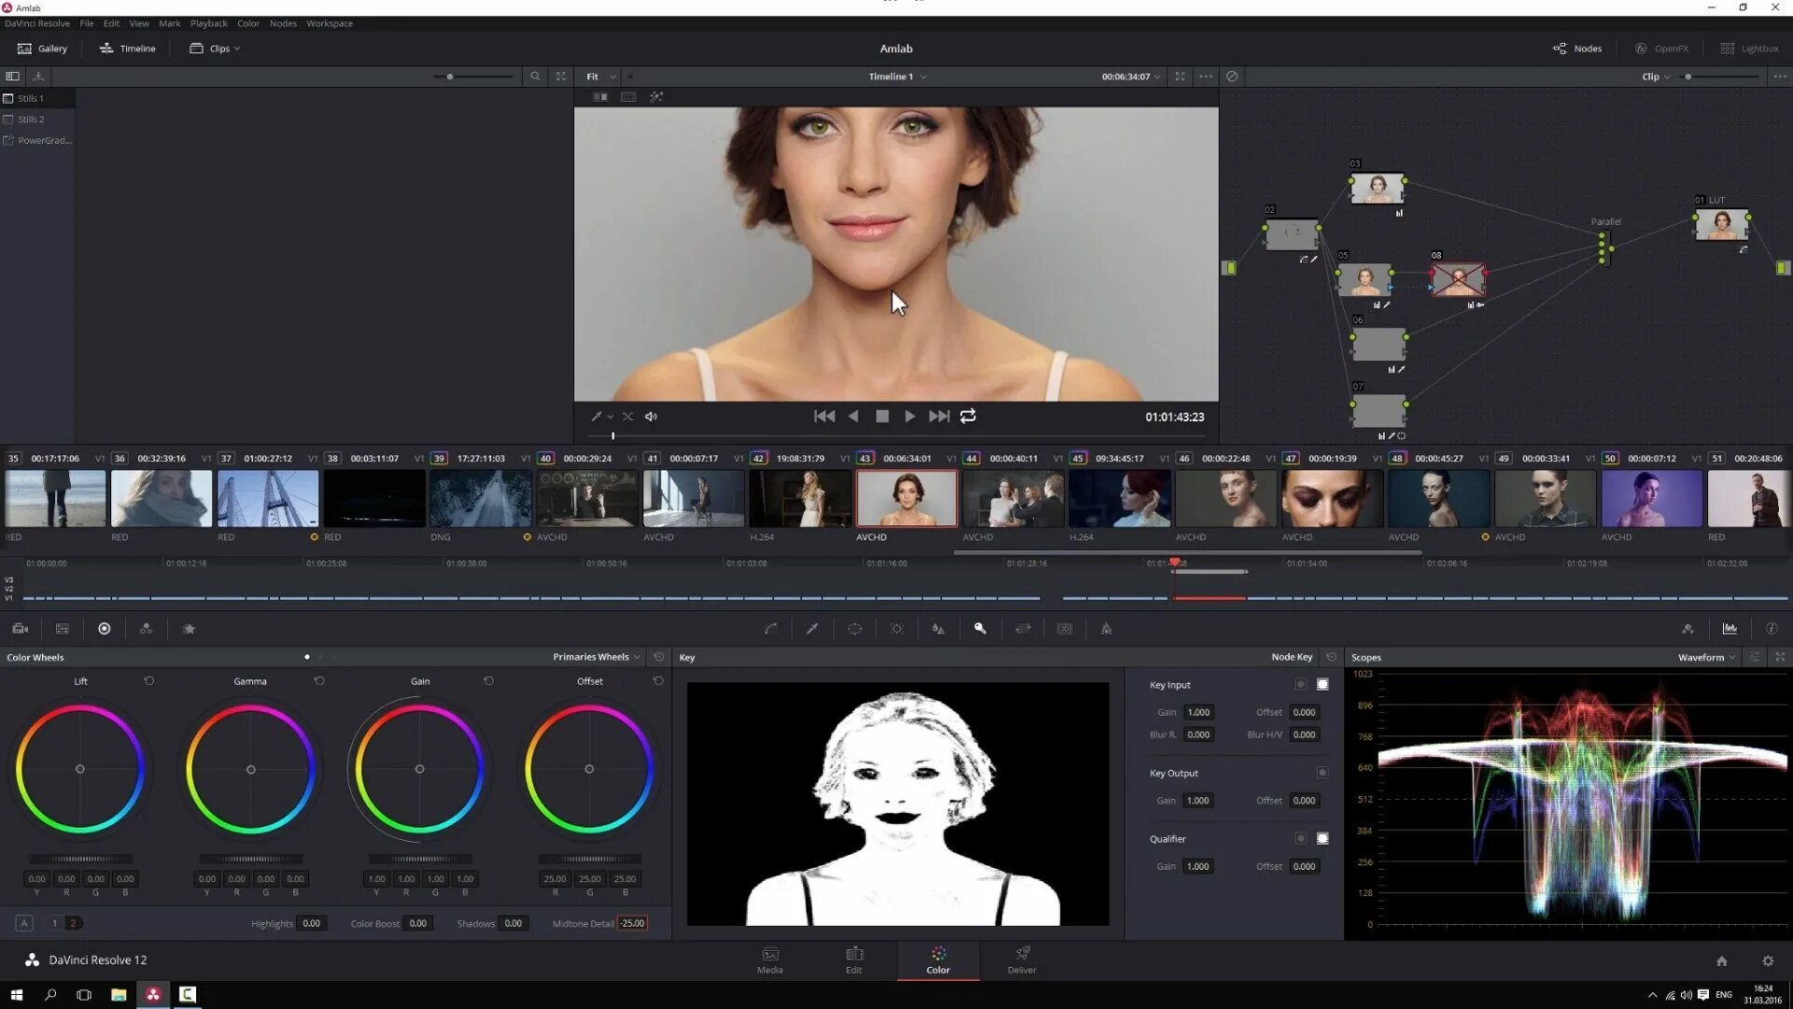Enable the Key Output matte preview
1793x1009 pixels.
tap(1322, 773)
